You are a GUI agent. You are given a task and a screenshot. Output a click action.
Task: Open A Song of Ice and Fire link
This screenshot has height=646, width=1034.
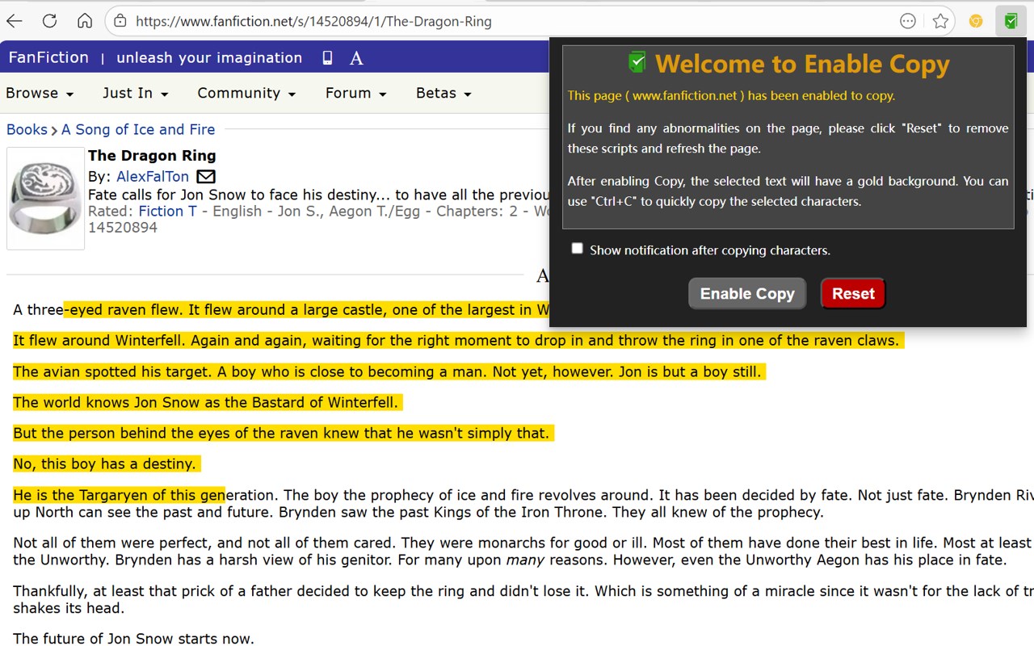[x=138, y=129]
